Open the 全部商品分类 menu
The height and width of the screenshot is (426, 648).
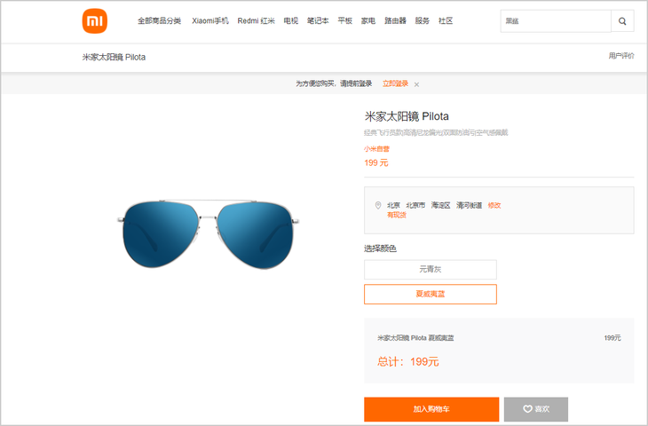(159, 21)
